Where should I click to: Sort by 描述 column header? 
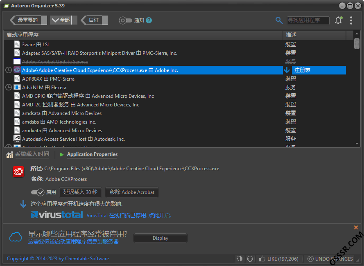[x=314, y=35]
